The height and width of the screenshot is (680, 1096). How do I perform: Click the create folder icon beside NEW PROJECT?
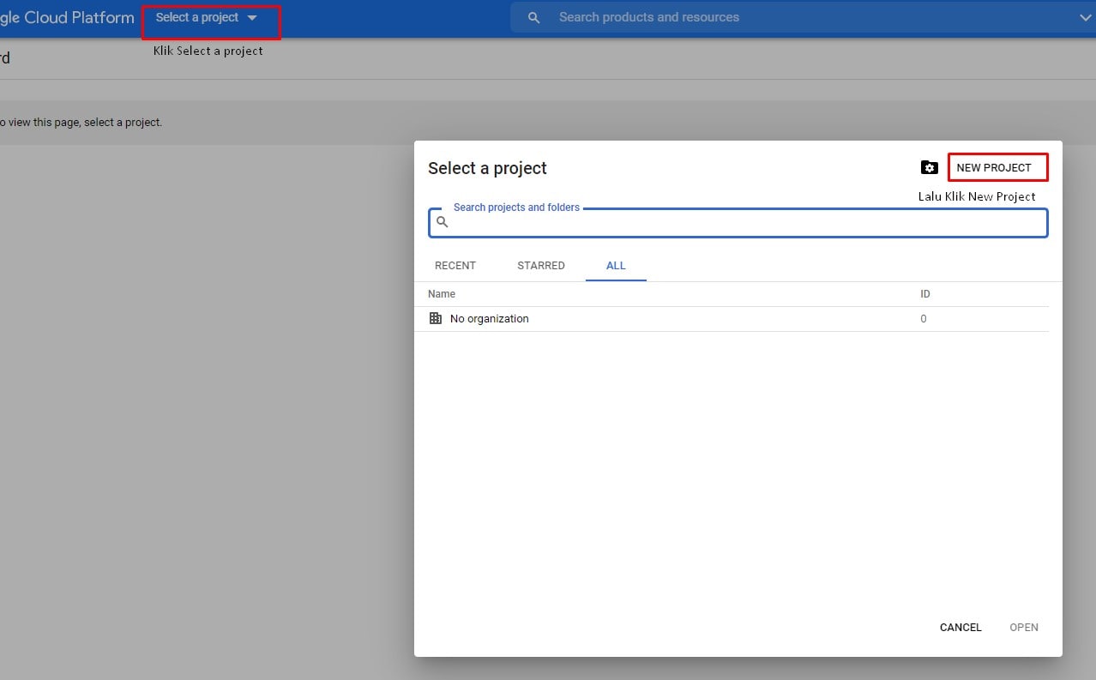tap(930, 167)
